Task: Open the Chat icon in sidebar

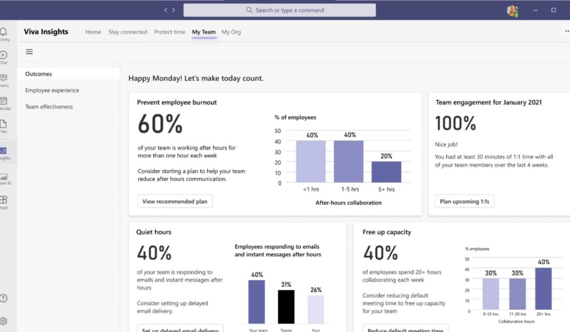Action: point(4,55)
